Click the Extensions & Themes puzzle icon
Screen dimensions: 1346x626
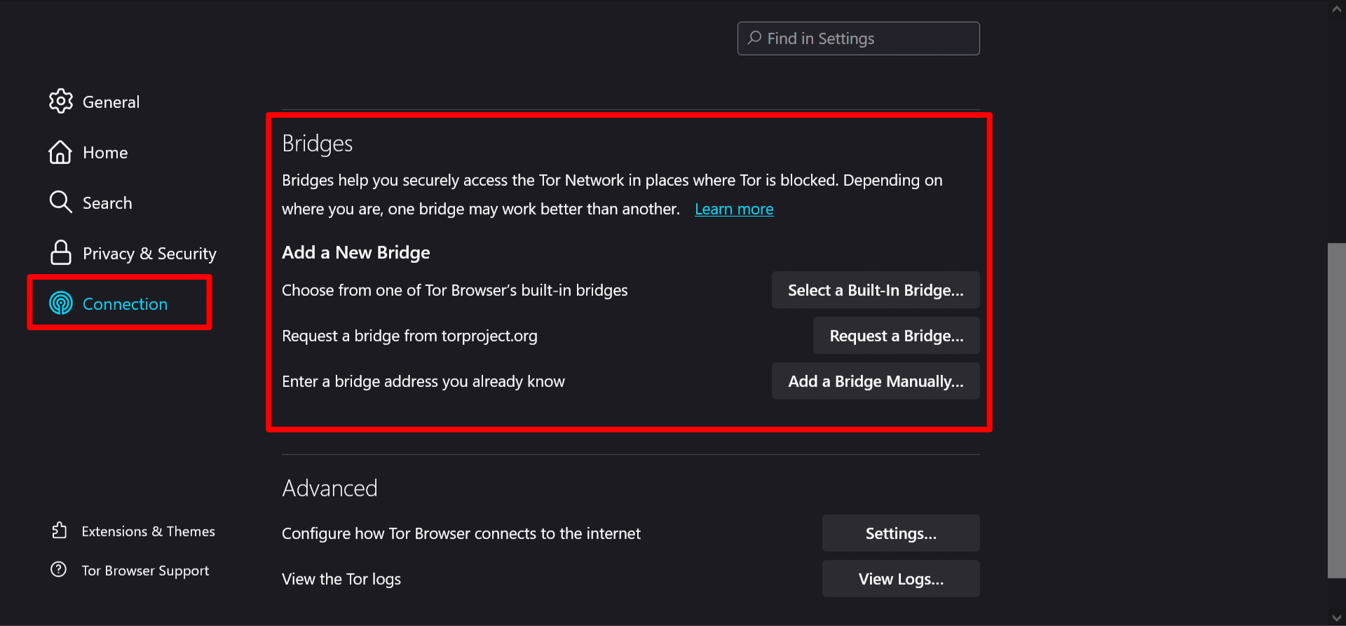coord(60,531)
